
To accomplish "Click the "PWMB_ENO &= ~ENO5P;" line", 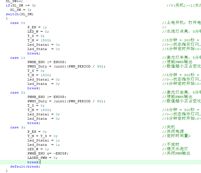I will tap(48, 153).
